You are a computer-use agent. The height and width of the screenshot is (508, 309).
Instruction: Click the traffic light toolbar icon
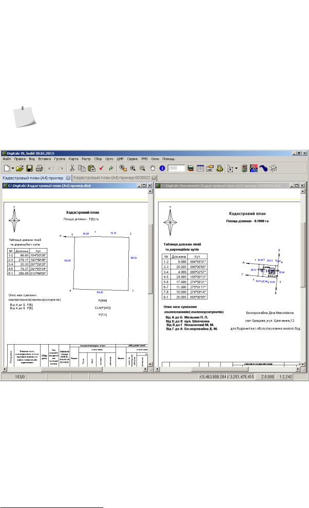tap(244, 168)
